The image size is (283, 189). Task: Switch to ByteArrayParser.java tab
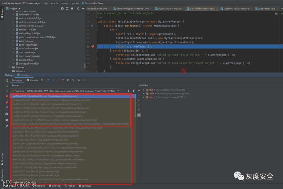tap(169, 8)
